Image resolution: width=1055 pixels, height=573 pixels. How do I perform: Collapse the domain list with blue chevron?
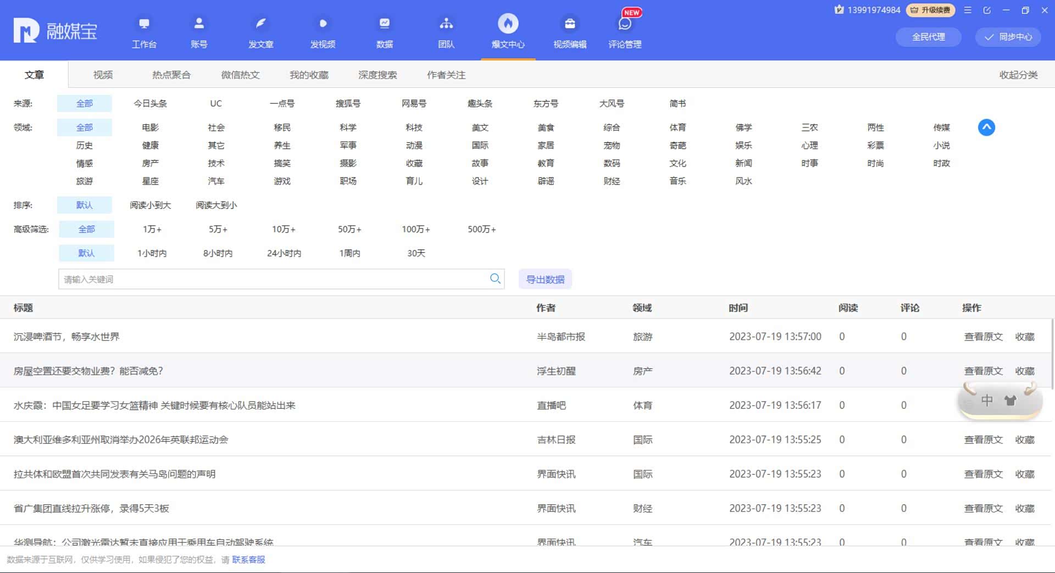pyautogui.click(x=986, y=127)
